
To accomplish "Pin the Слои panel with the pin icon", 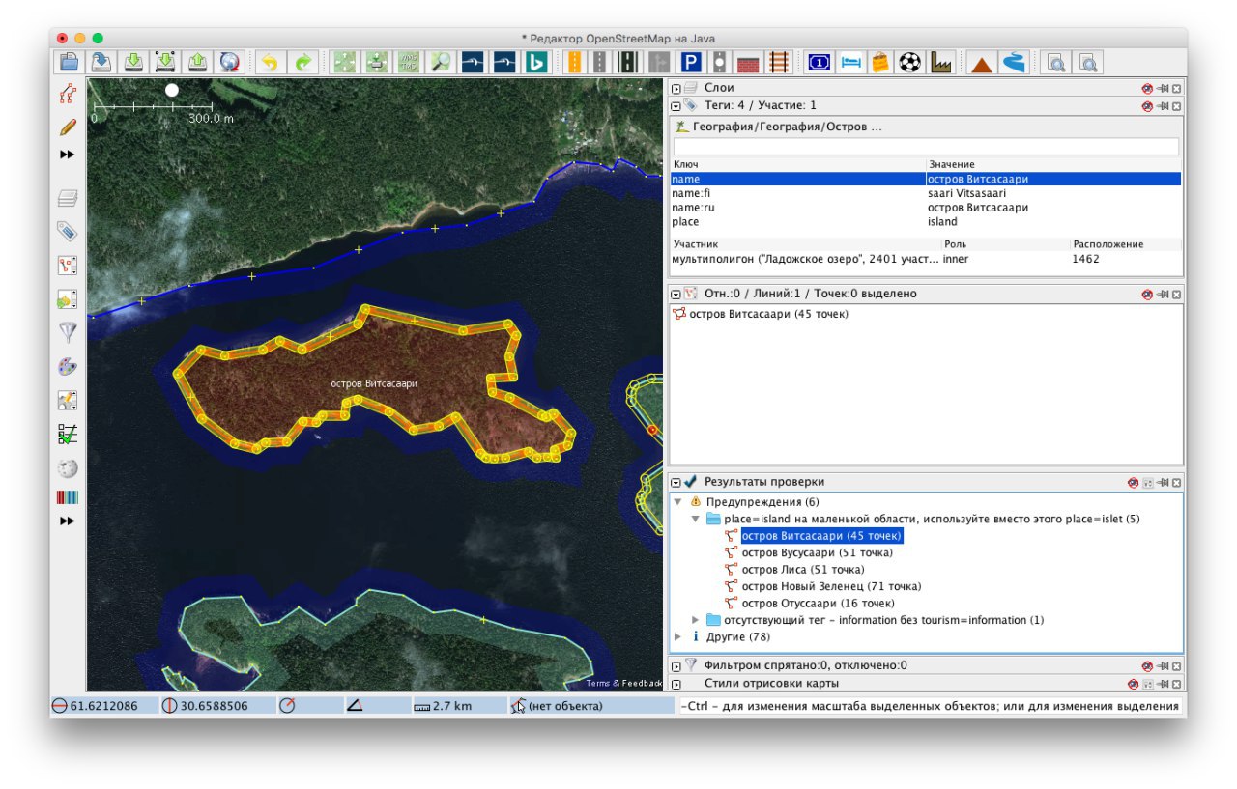I will [x=1163, y=88].
